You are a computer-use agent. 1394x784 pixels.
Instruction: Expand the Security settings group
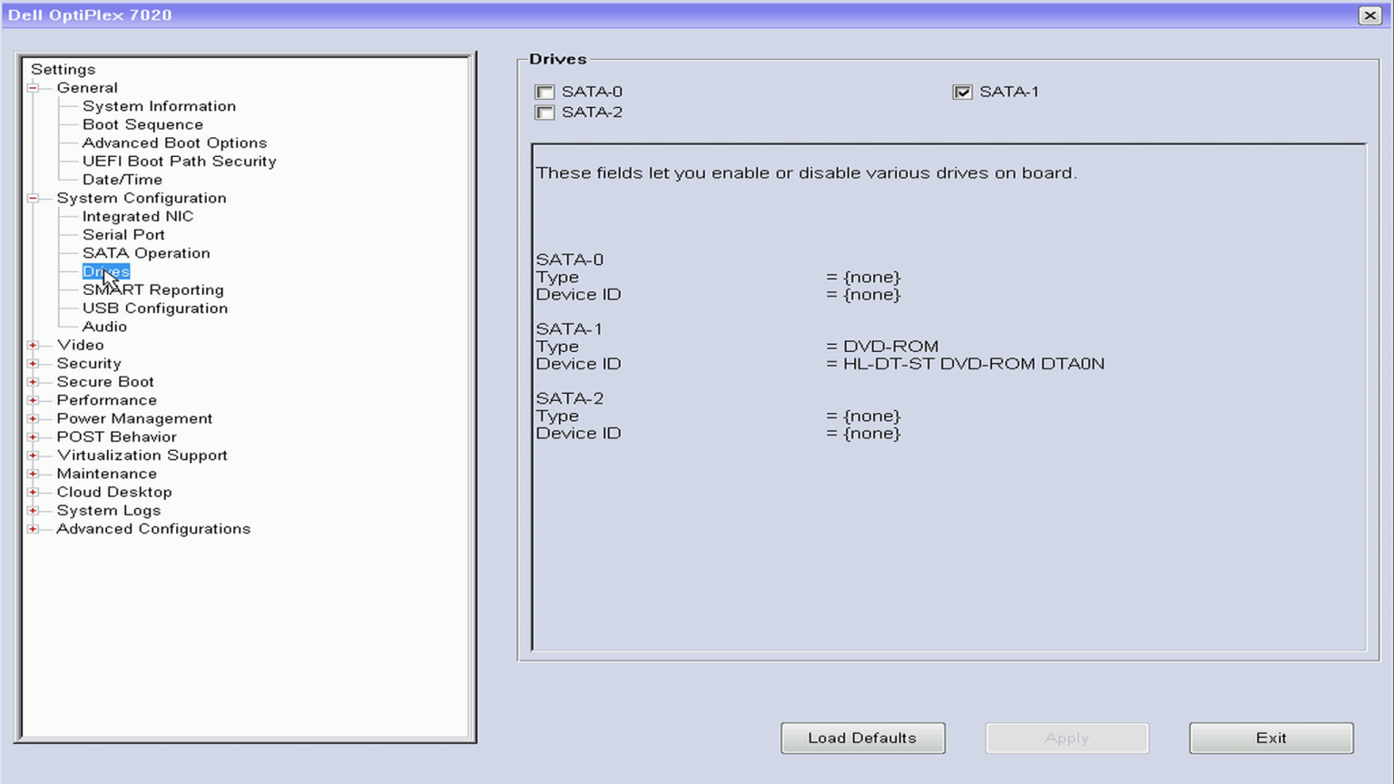[x=34, y=363]
